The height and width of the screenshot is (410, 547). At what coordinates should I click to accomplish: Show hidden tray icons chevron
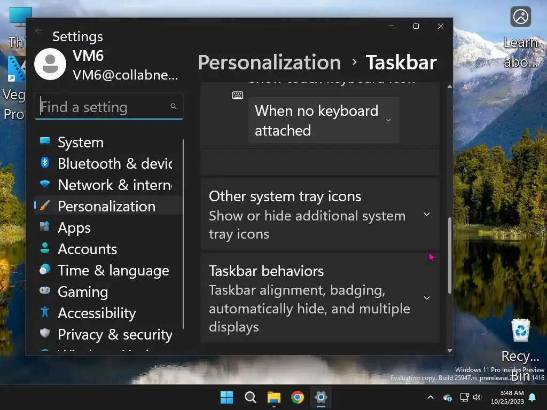[x=431, y=397]
